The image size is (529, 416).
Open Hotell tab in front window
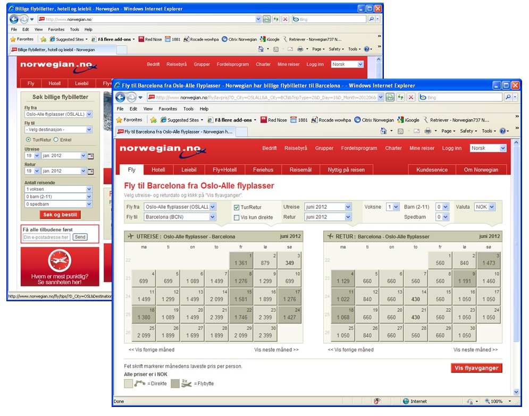tap(158, 169)
